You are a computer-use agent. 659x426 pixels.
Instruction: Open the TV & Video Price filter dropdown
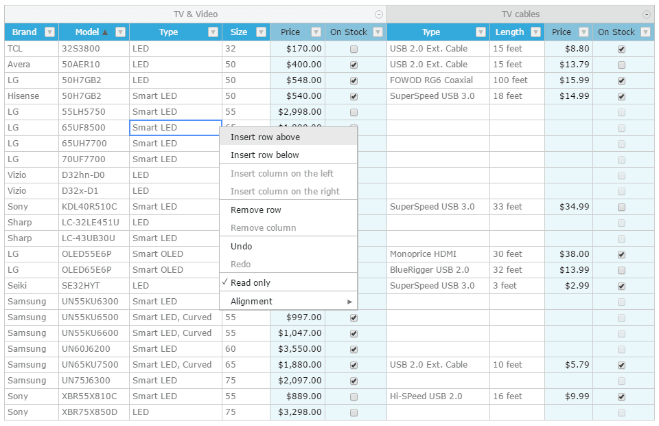(x=316, y=32)
